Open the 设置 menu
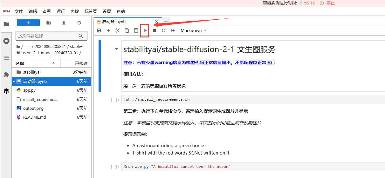385x178 pixels. (107, 11)
